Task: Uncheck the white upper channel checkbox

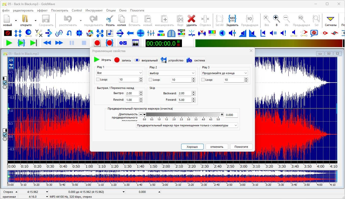Action: pos(5,83)
